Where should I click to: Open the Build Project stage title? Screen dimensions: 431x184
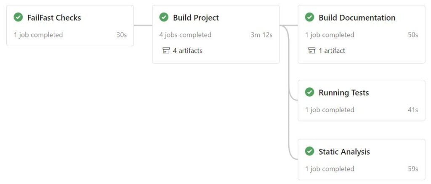click(x=196, y=18)
